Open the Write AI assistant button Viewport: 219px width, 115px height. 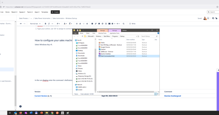(x=132, y=24)
